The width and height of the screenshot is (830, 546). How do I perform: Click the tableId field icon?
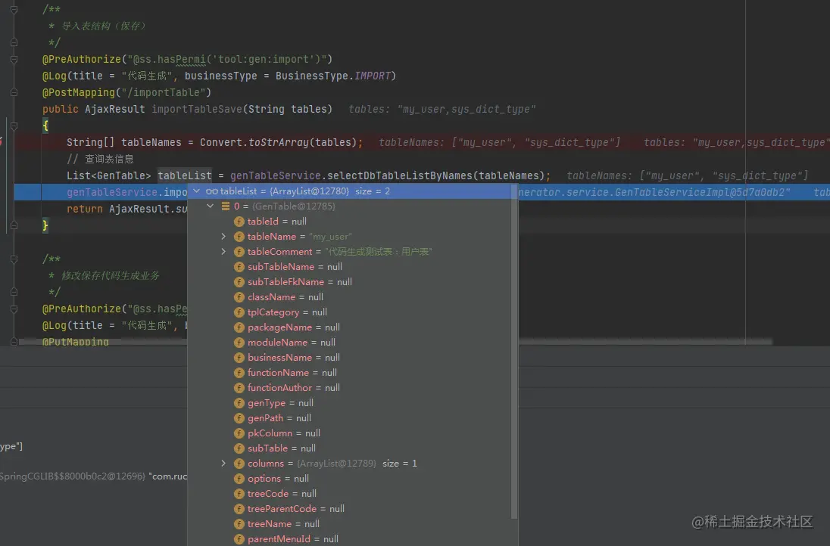[239, 222]
